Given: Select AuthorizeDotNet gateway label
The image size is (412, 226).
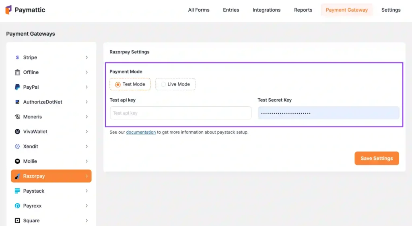Looking at the screenshot, I should (x=43, y=102).
